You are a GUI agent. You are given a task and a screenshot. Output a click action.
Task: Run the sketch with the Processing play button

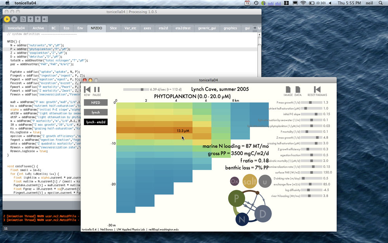[7, 19]
